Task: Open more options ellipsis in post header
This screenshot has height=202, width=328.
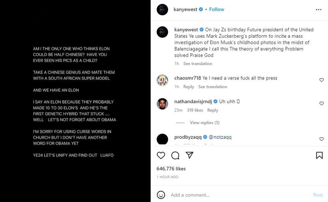Action: pos(319,9)
